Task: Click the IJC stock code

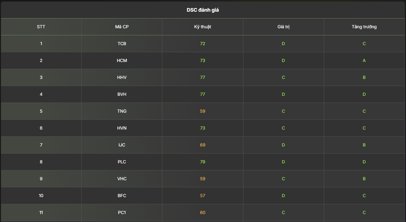Action: coord(122,145)
